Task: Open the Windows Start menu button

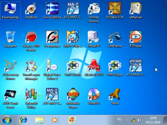Action: tap(7, 120)
